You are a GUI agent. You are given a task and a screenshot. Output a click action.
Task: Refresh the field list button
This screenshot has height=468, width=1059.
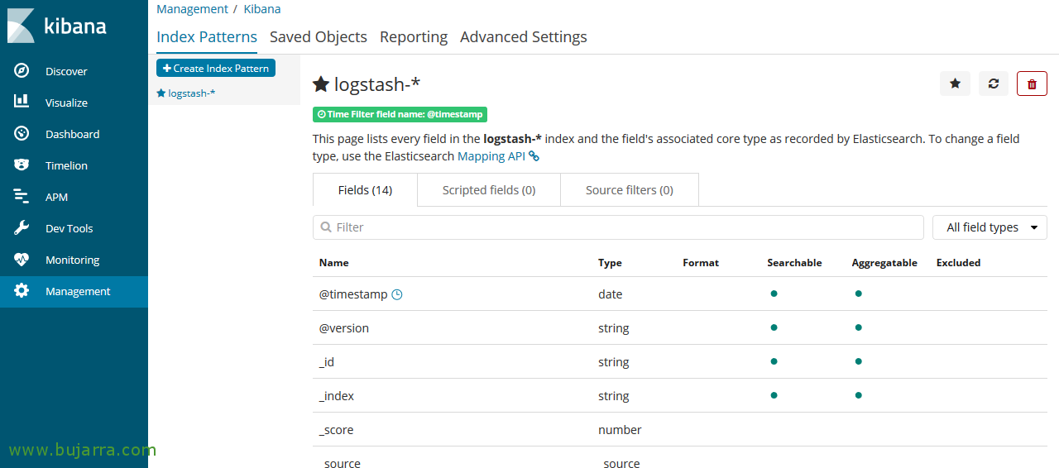(994, 84)
